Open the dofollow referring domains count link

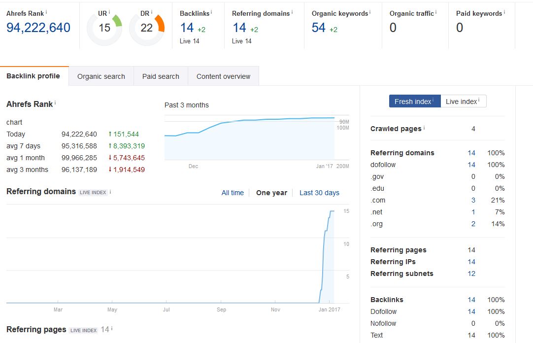(x=471, y=165)
